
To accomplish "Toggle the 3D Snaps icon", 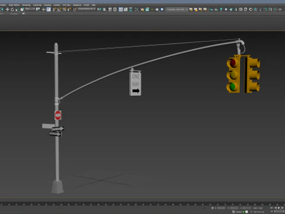I will (x=55, y=10).
